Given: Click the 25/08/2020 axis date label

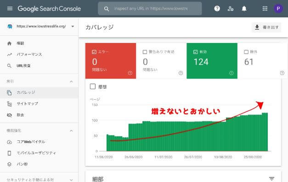Looking at the screenshot, I should 253,157.
